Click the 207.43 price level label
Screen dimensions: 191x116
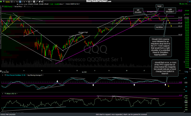click(x=180, y=23)
